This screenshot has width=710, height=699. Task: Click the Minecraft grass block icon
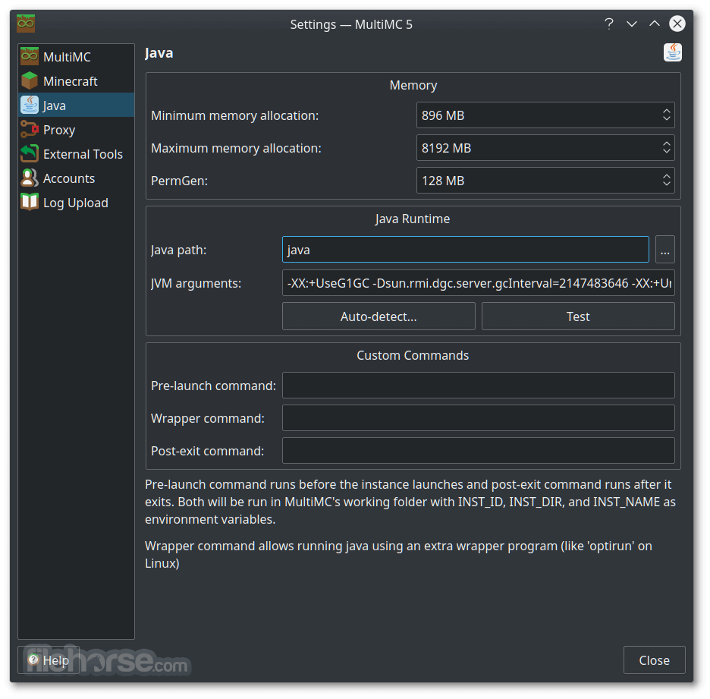click(30, 81)
